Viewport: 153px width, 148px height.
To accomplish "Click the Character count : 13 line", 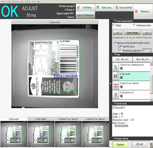I will (x=123, y=120).
